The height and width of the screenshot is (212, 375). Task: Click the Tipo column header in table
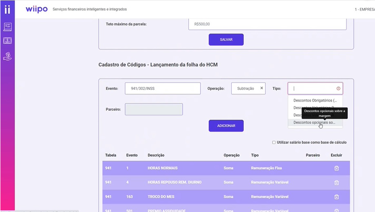255,155
